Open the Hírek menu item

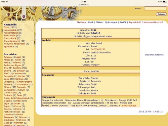point(91,22)
